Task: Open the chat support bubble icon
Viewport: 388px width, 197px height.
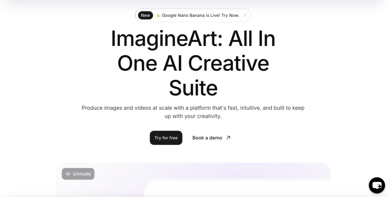Action: (377, 185)
